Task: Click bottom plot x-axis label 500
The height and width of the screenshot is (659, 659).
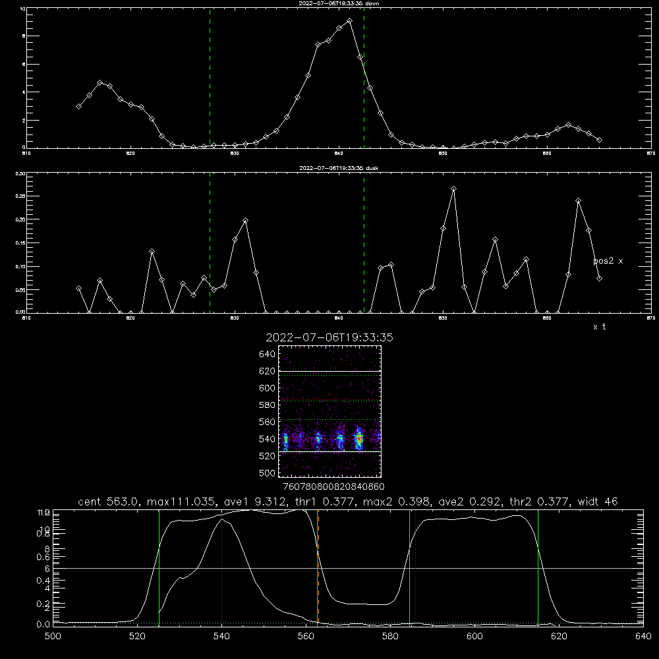Action: tap(53, 637)
